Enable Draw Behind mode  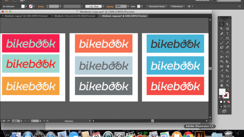(225, 106)
